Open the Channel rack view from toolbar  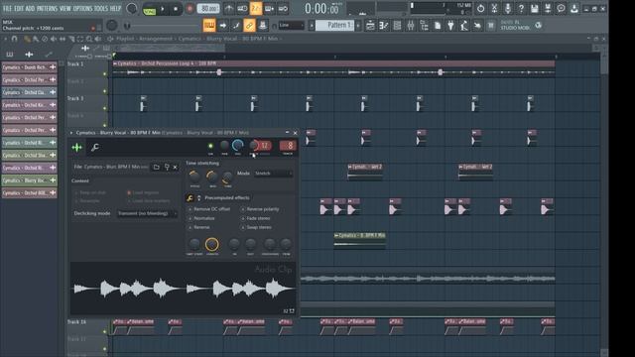(x=397, y=26)
